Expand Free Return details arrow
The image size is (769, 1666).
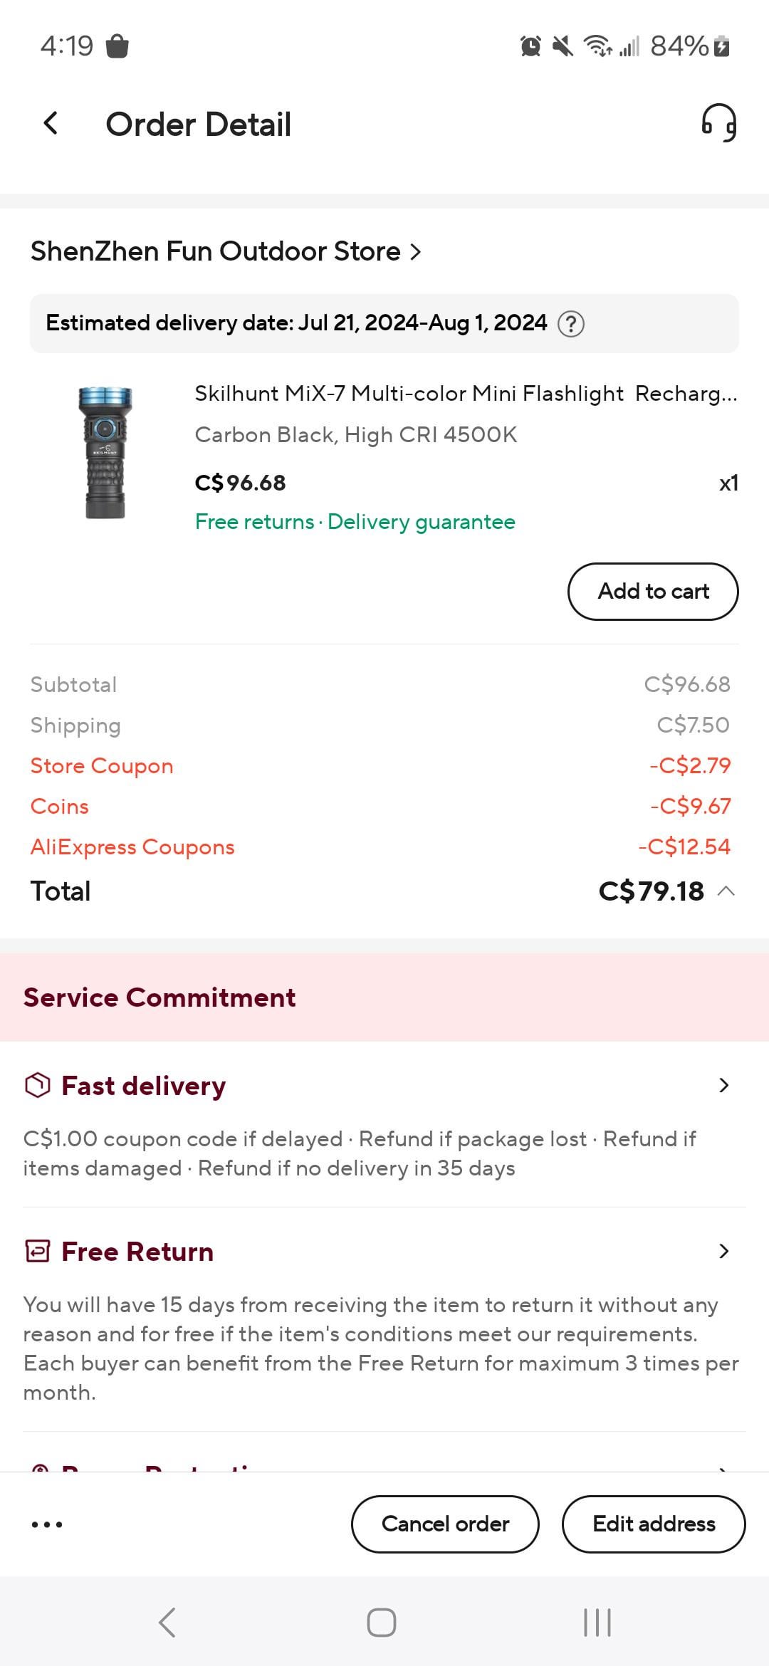coord(724,1251)
